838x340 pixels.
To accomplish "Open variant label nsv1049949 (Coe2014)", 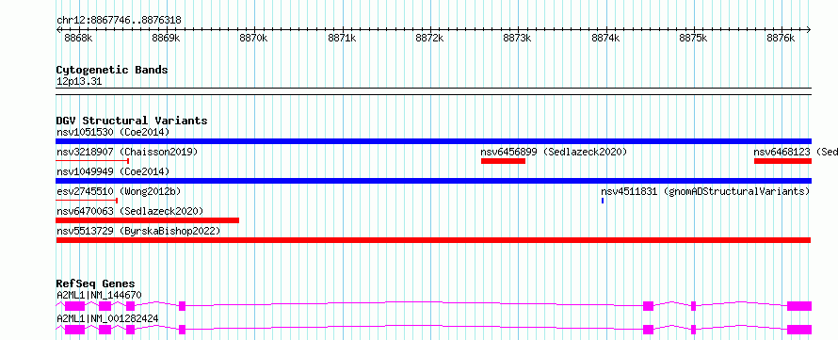I will pyautogui.click(x=113, y=171).
